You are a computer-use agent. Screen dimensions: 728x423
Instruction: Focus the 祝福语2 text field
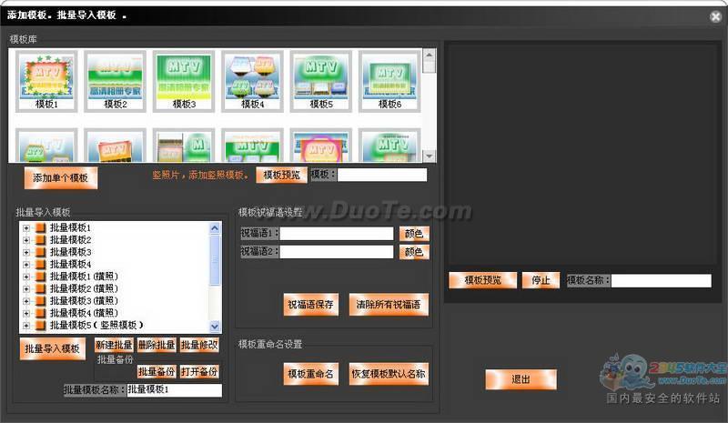coord(336,252)
